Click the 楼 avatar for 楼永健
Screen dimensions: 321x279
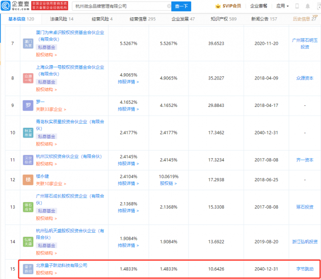[28, 180]
